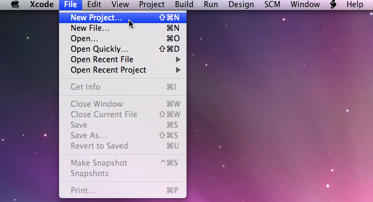Expand the Open Recent File submenu
Viewport: 373px width, 202px height.
coord(122,59)
